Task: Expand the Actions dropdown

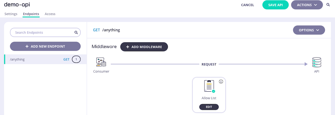Action: click(307, 5)
